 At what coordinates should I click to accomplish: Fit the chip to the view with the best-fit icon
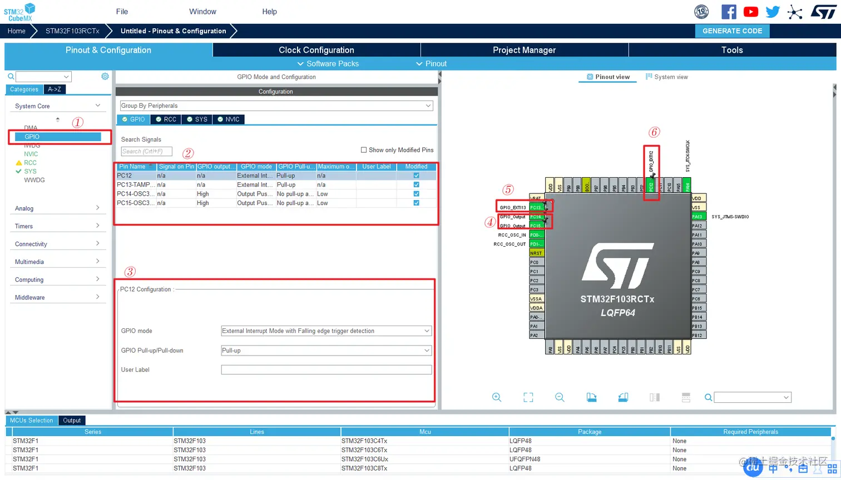[x=528, y=397]
